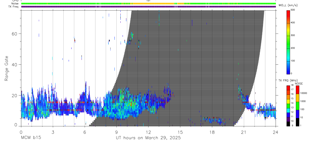Click the orange section of top Noise strip

154,4
